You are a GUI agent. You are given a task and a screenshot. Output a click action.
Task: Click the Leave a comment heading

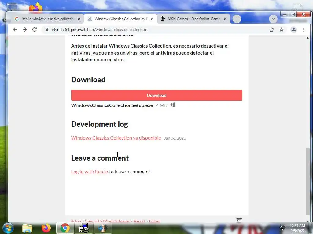click(x=100, y=158)
